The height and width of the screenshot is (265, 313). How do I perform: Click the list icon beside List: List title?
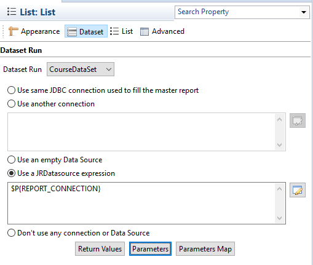[12, 12]
